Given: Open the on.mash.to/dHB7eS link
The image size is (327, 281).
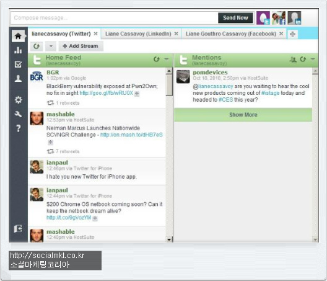Looking at the screenshot, I should click(x=131, y=135).
